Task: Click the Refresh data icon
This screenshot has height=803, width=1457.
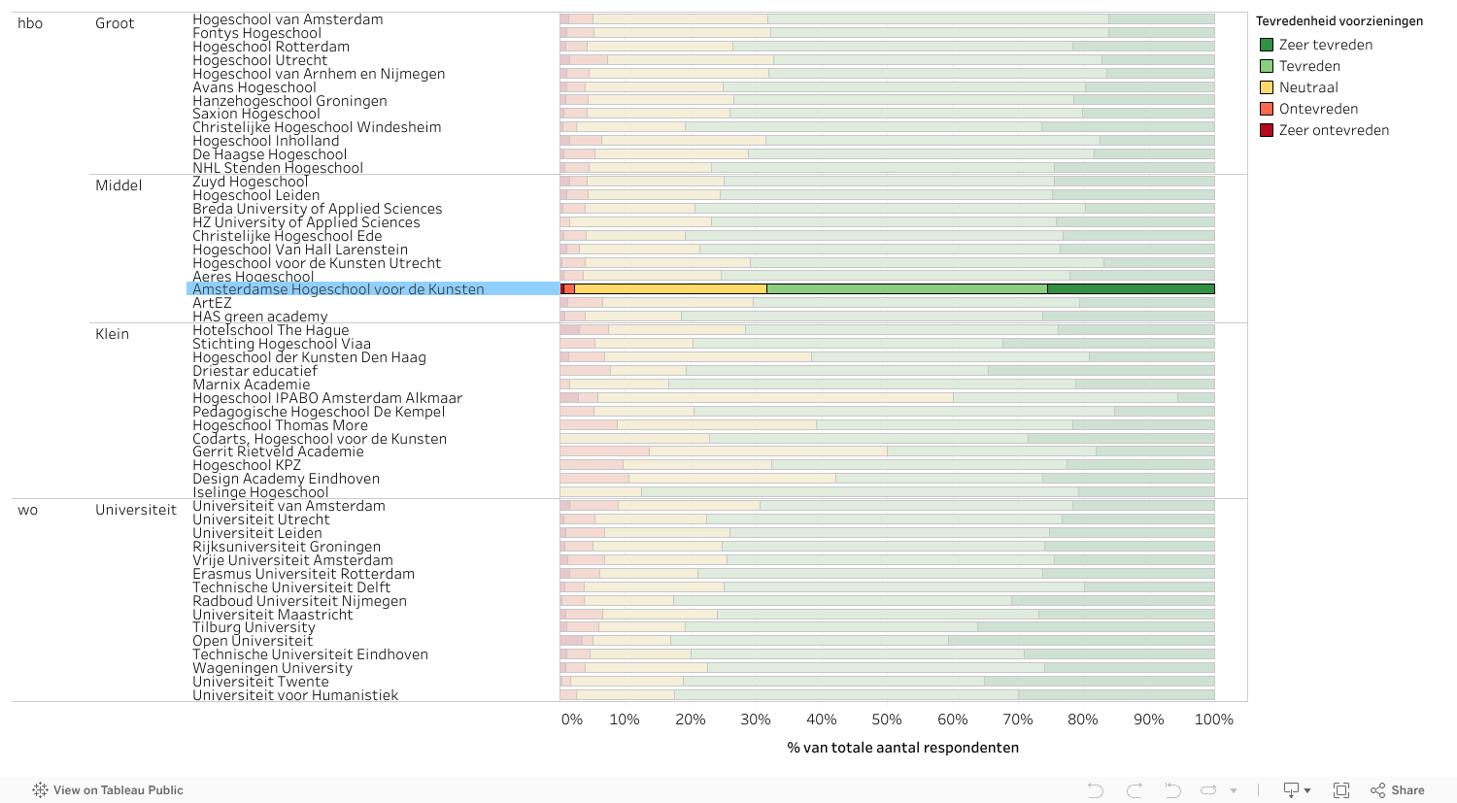Action: (1208, 790)
